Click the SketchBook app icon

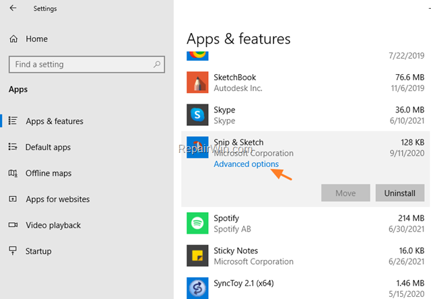click(197, 82)
